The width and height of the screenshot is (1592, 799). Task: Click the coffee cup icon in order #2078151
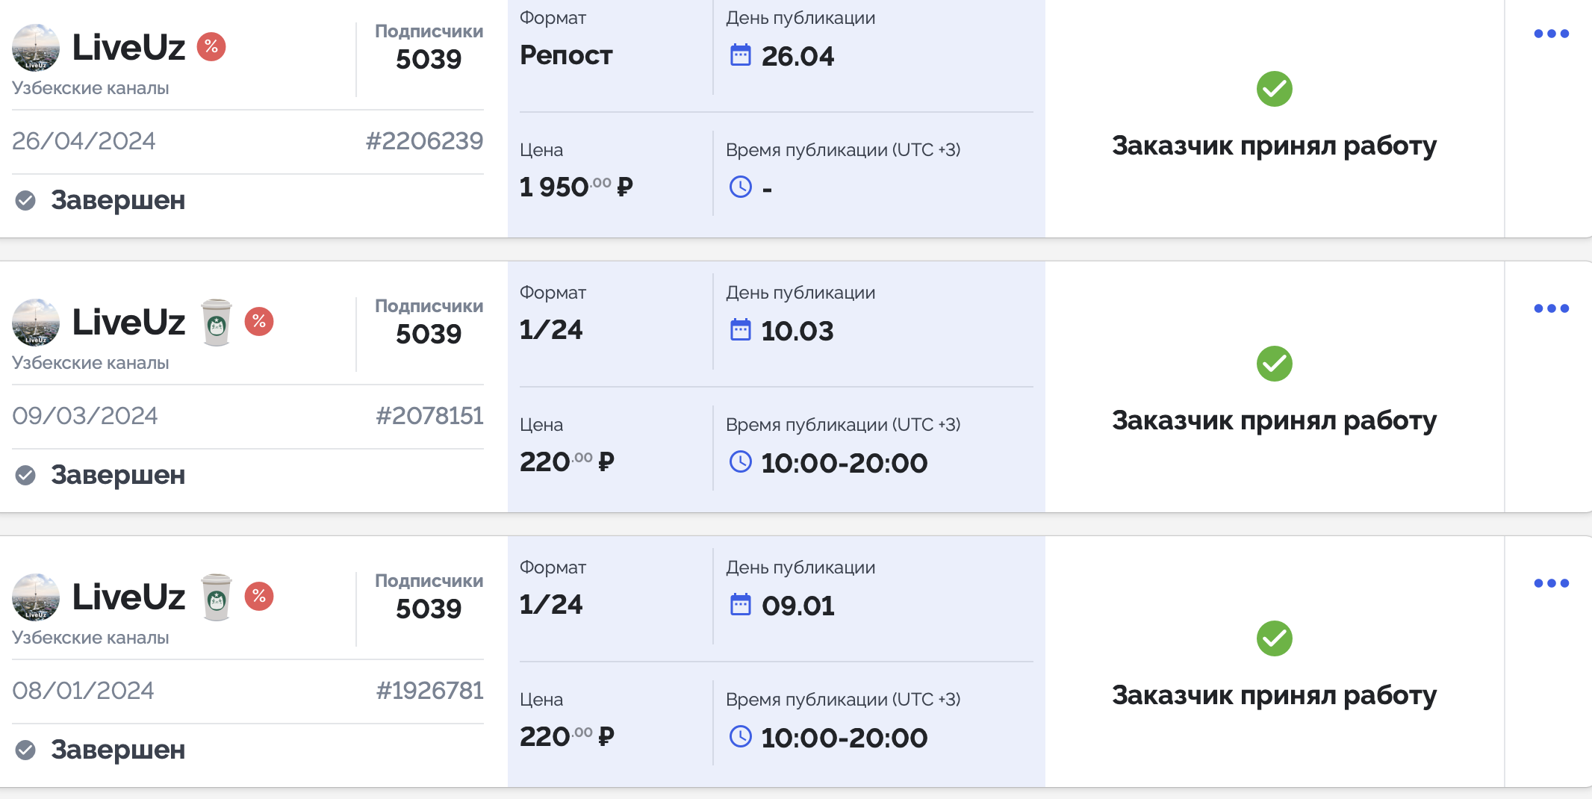[x=217, y=323]
